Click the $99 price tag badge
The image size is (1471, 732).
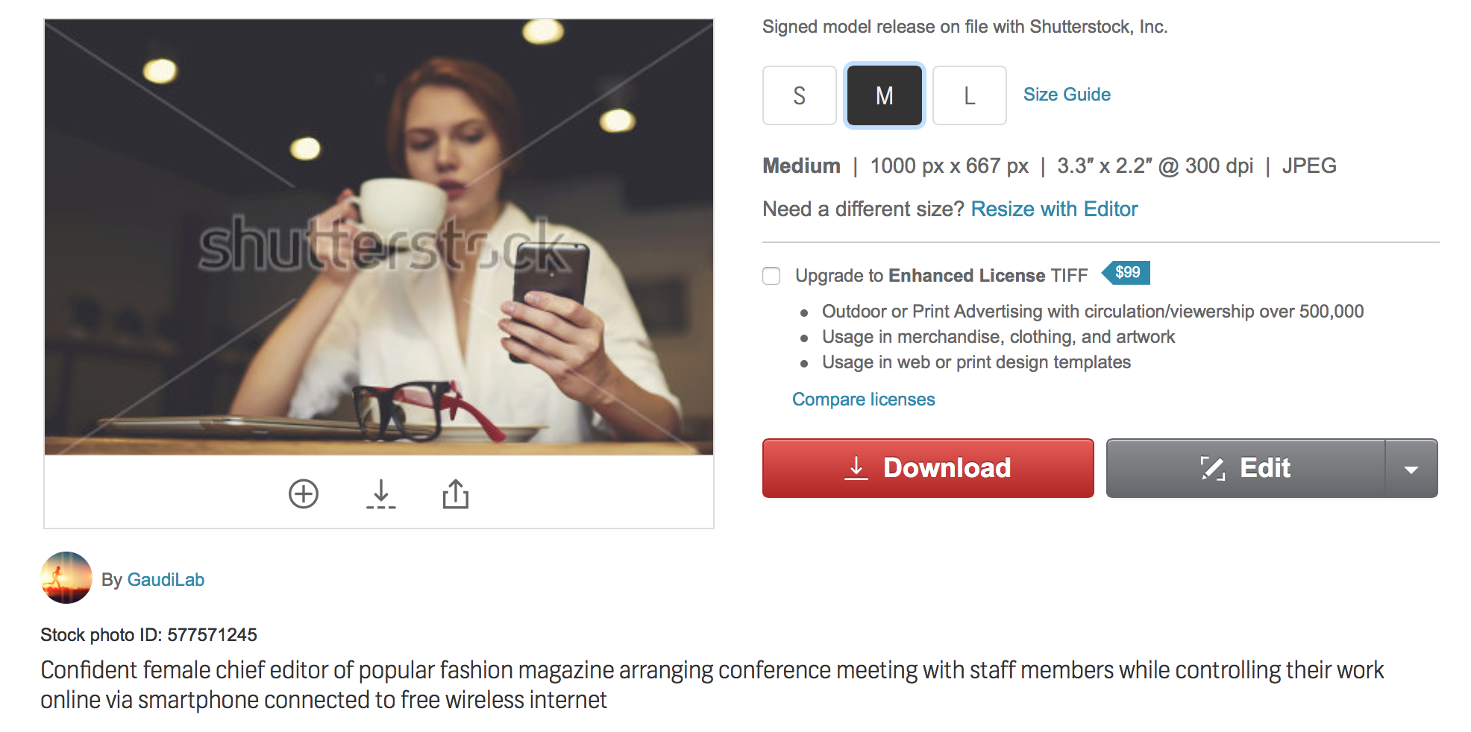[1126, 273]
